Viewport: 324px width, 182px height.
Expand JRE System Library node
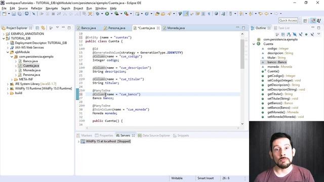[x=8, y=84]
